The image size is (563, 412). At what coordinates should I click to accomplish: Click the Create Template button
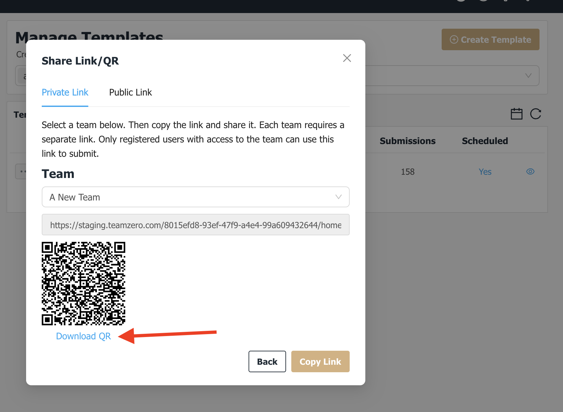pos(490,39)
